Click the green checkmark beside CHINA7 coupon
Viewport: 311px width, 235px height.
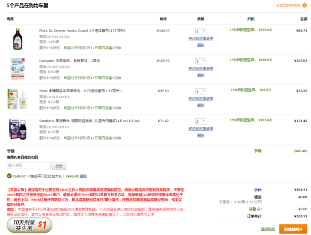9,176
